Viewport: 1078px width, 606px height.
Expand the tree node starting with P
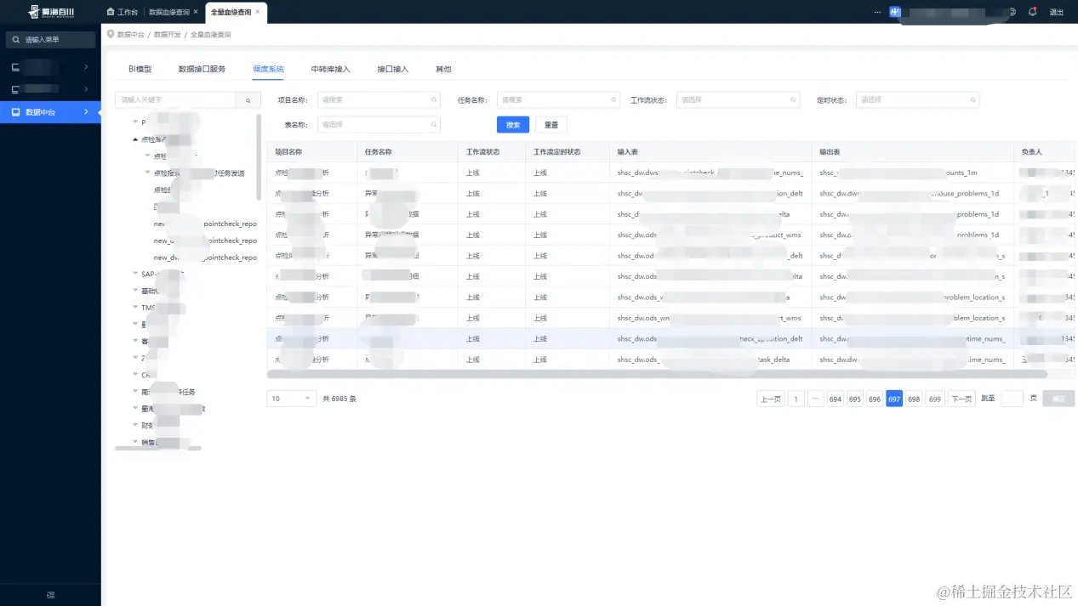135,122
